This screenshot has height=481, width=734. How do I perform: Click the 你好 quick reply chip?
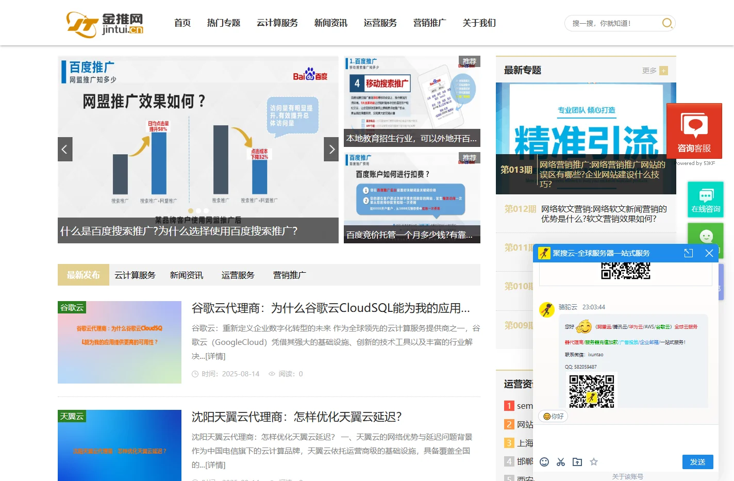pos(553,416)
